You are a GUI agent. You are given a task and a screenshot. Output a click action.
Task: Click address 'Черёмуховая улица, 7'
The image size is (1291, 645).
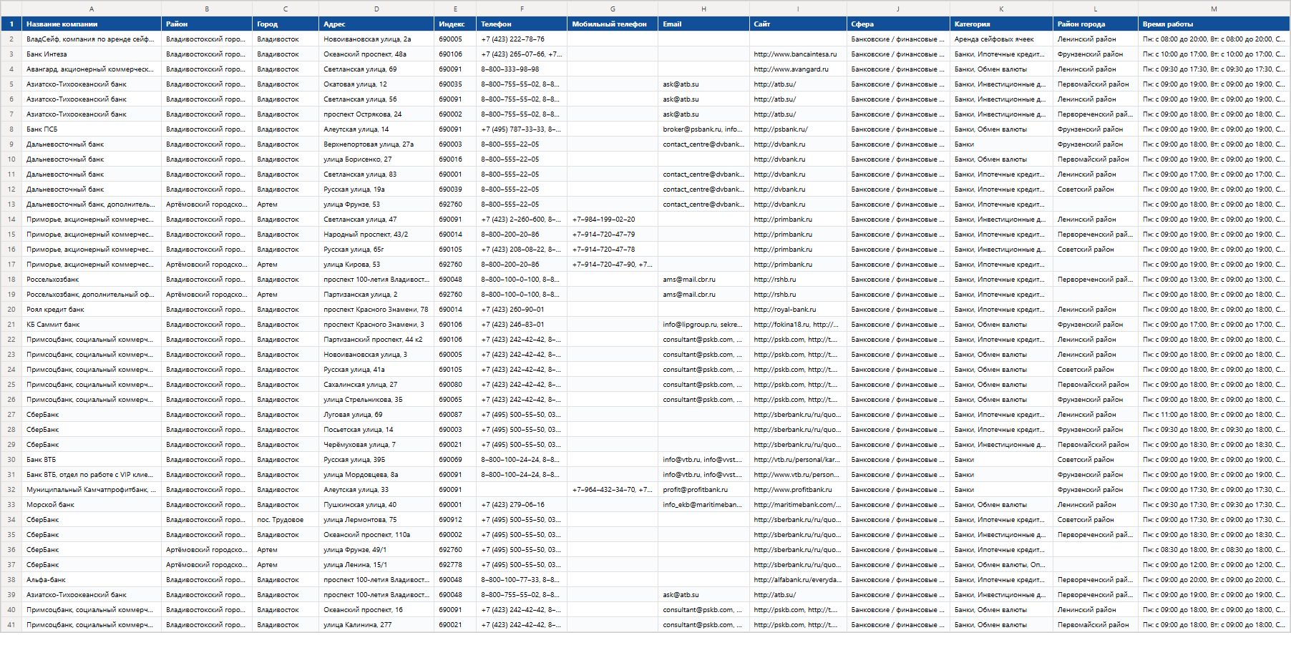(376, 445)
